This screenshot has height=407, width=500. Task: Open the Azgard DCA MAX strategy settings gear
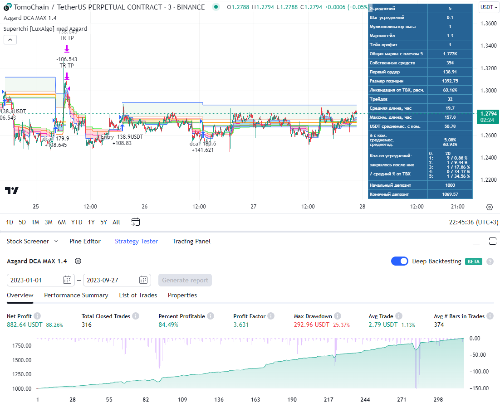tap(78, 261)
